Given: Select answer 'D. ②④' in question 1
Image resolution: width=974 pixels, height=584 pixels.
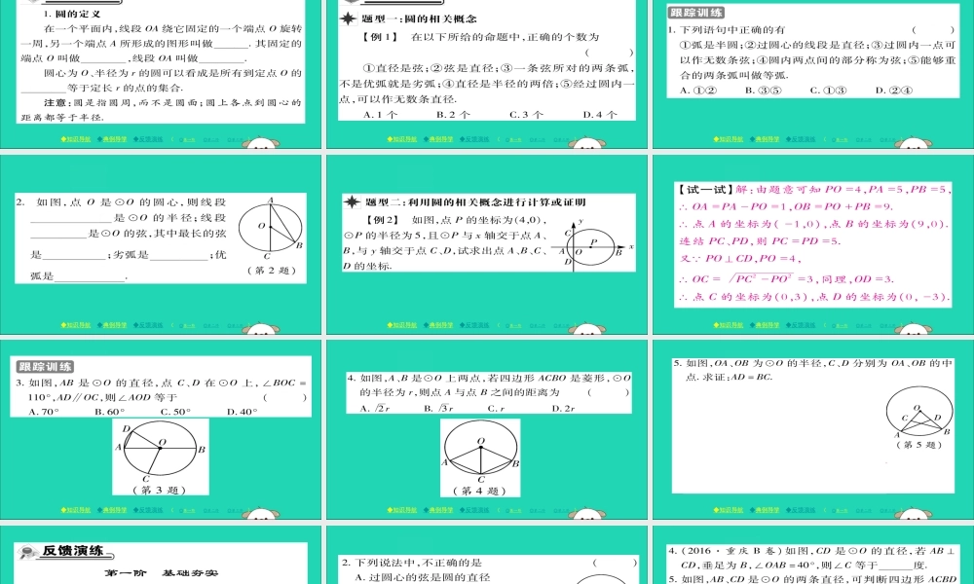Looking at the screenshot, I should pos(894,90).
